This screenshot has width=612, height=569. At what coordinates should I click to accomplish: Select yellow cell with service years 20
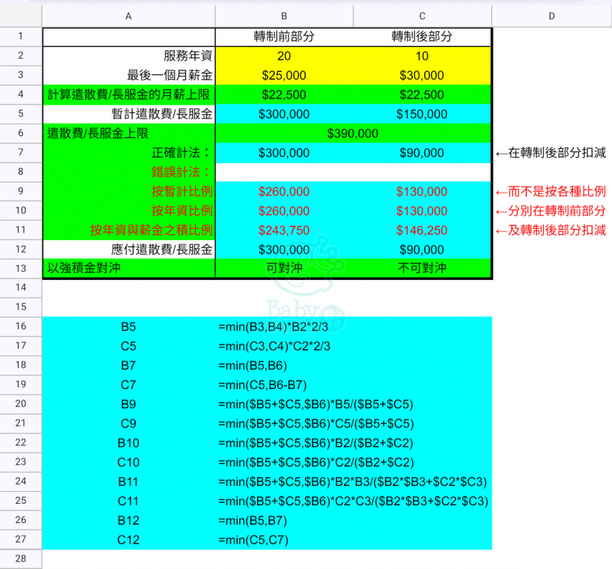[285, 56]
